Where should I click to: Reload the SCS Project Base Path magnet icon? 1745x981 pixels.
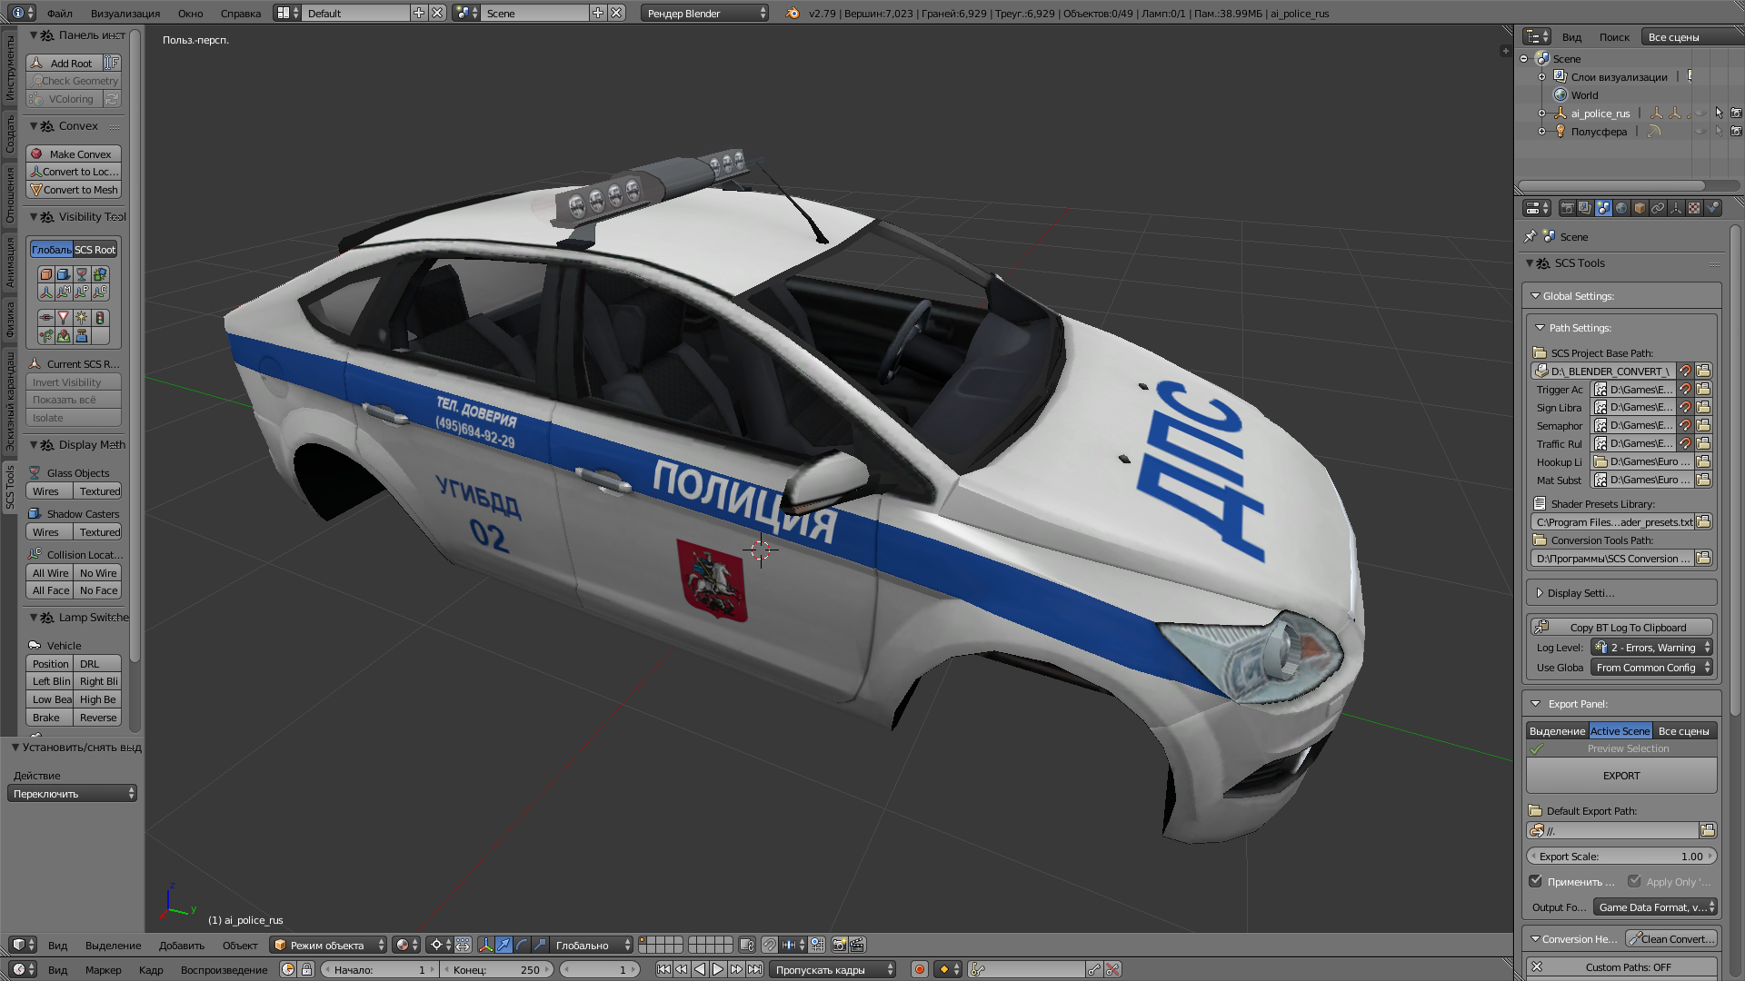tap(1685, 371)
